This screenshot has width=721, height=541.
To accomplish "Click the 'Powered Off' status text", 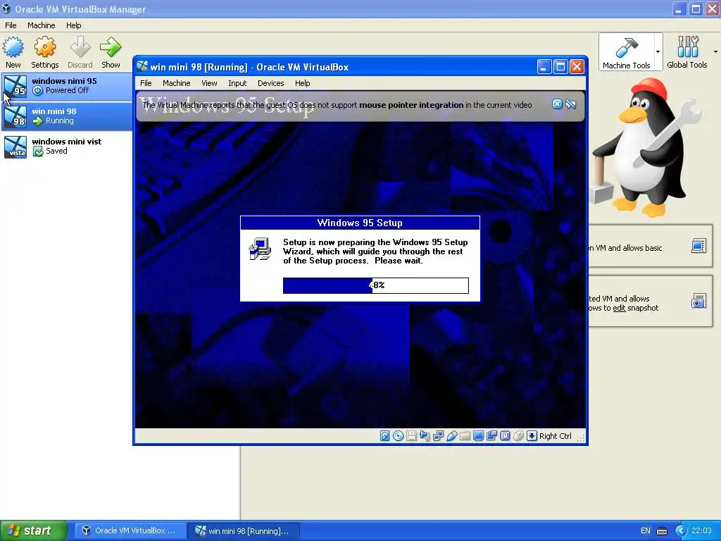I will (x=67, y=91).
